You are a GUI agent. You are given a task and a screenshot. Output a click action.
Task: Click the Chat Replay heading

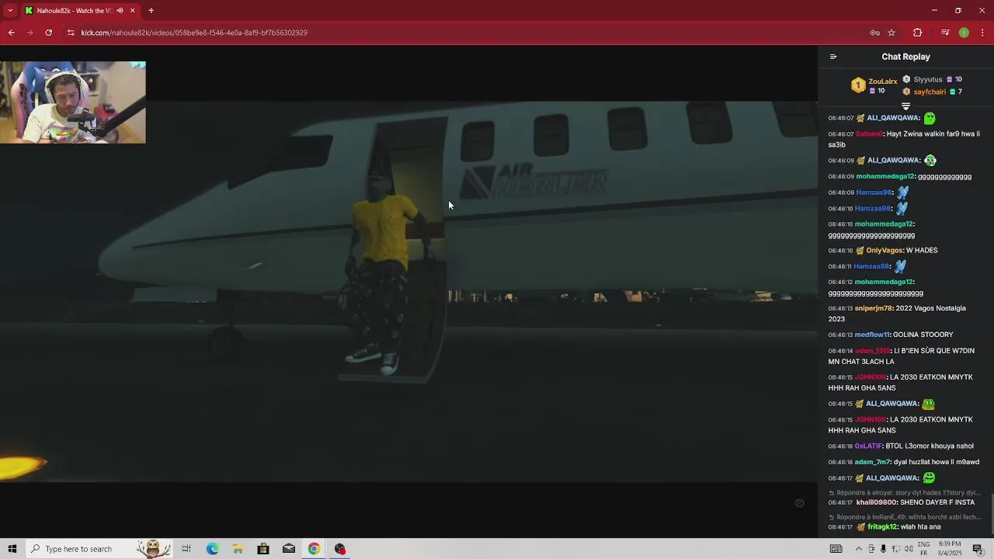[905, 57]
